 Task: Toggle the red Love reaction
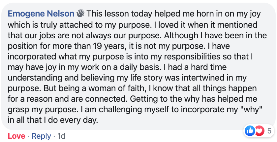click(16, 136)
